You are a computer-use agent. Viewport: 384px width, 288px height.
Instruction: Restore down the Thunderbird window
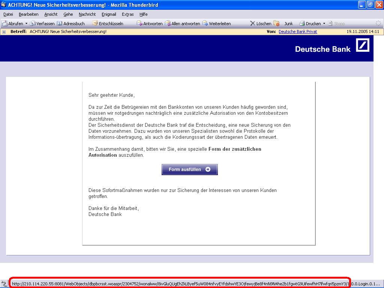(x=370, y=4)
